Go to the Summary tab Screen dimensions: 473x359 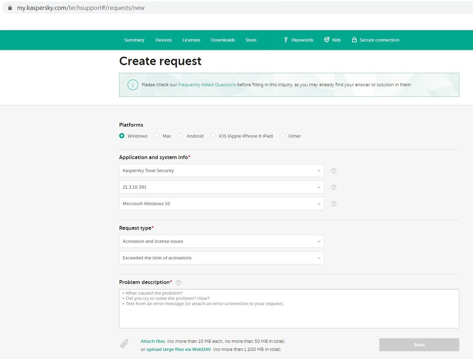tap(134, 40)
